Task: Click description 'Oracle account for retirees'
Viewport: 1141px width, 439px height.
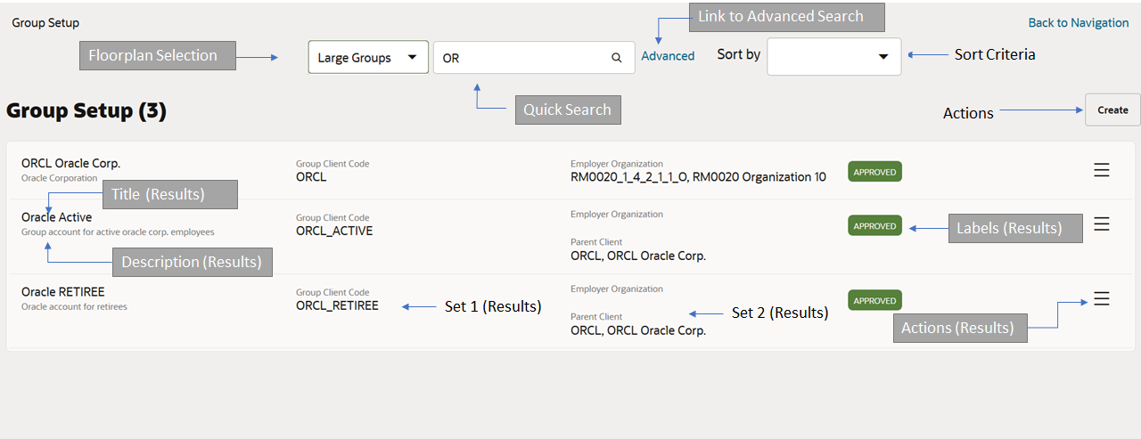Action: (x=74, y=307)
